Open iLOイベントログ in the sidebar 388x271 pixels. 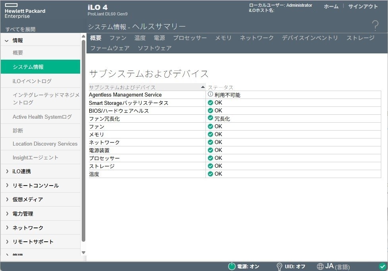[x=32, y=81]
